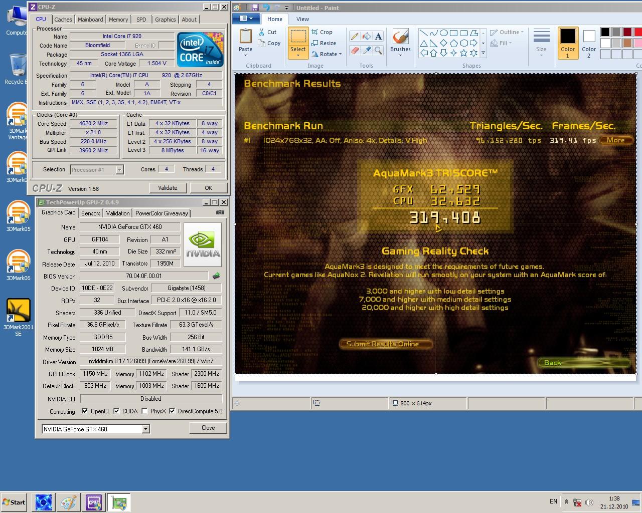Expand the Brushes dropdown arrow
The width and height of the screenshot is (642, 513).
[x=400, y=55]
